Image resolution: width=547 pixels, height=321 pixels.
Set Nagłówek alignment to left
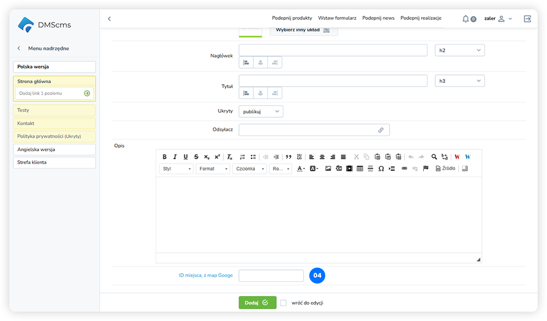pyautogui.click(x=246, y=63)
